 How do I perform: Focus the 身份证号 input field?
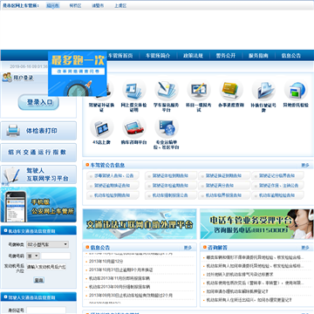46,311
